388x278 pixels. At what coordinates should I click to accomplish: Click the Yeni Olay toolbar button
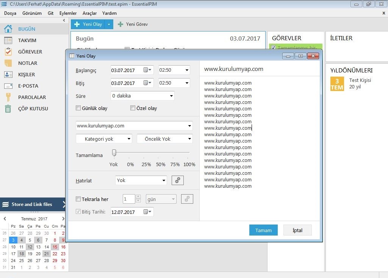click(88, 24)
